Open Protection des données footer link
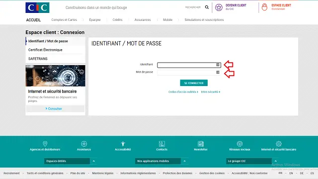 (177, 173)
